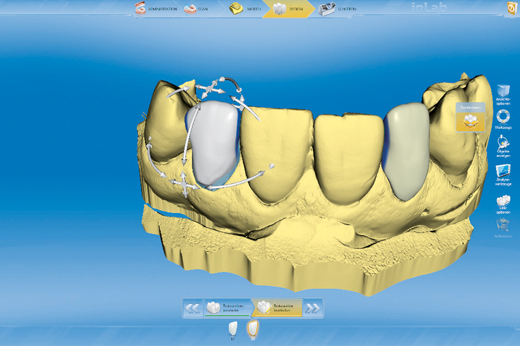Click the four-way move handle above the crown
The width and height of the screenshot is (520, 346).
(x=211, y=87)
